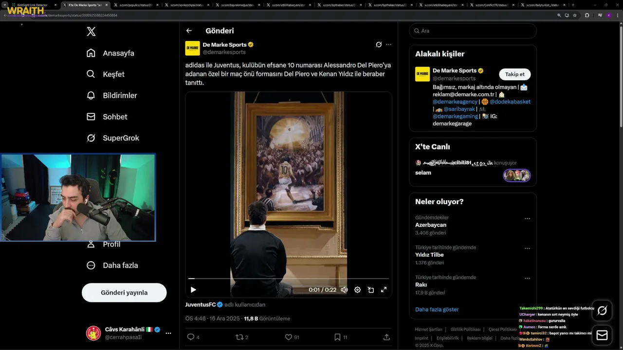Open the De Marke Sports author name on the post
Image resolution: width=623 pixels, height=350 pixels.
coord(225,45)
